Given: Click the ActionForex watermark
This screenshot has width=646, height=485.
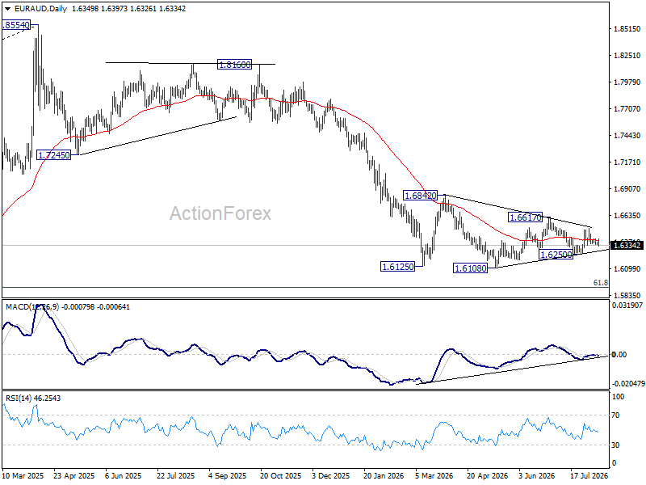Looking at the screenshot, I should 220,213.
